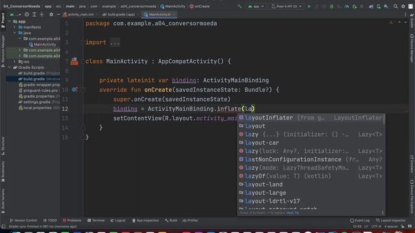Click the Next Tip link in popup
415x233 pixels.
pos(292,213)
